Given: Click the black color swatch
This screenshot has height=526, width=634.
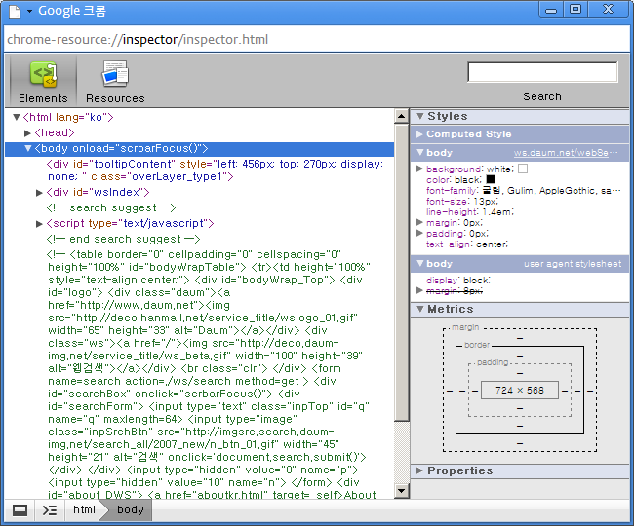Looking at the screenshot, I should point(491,179).
